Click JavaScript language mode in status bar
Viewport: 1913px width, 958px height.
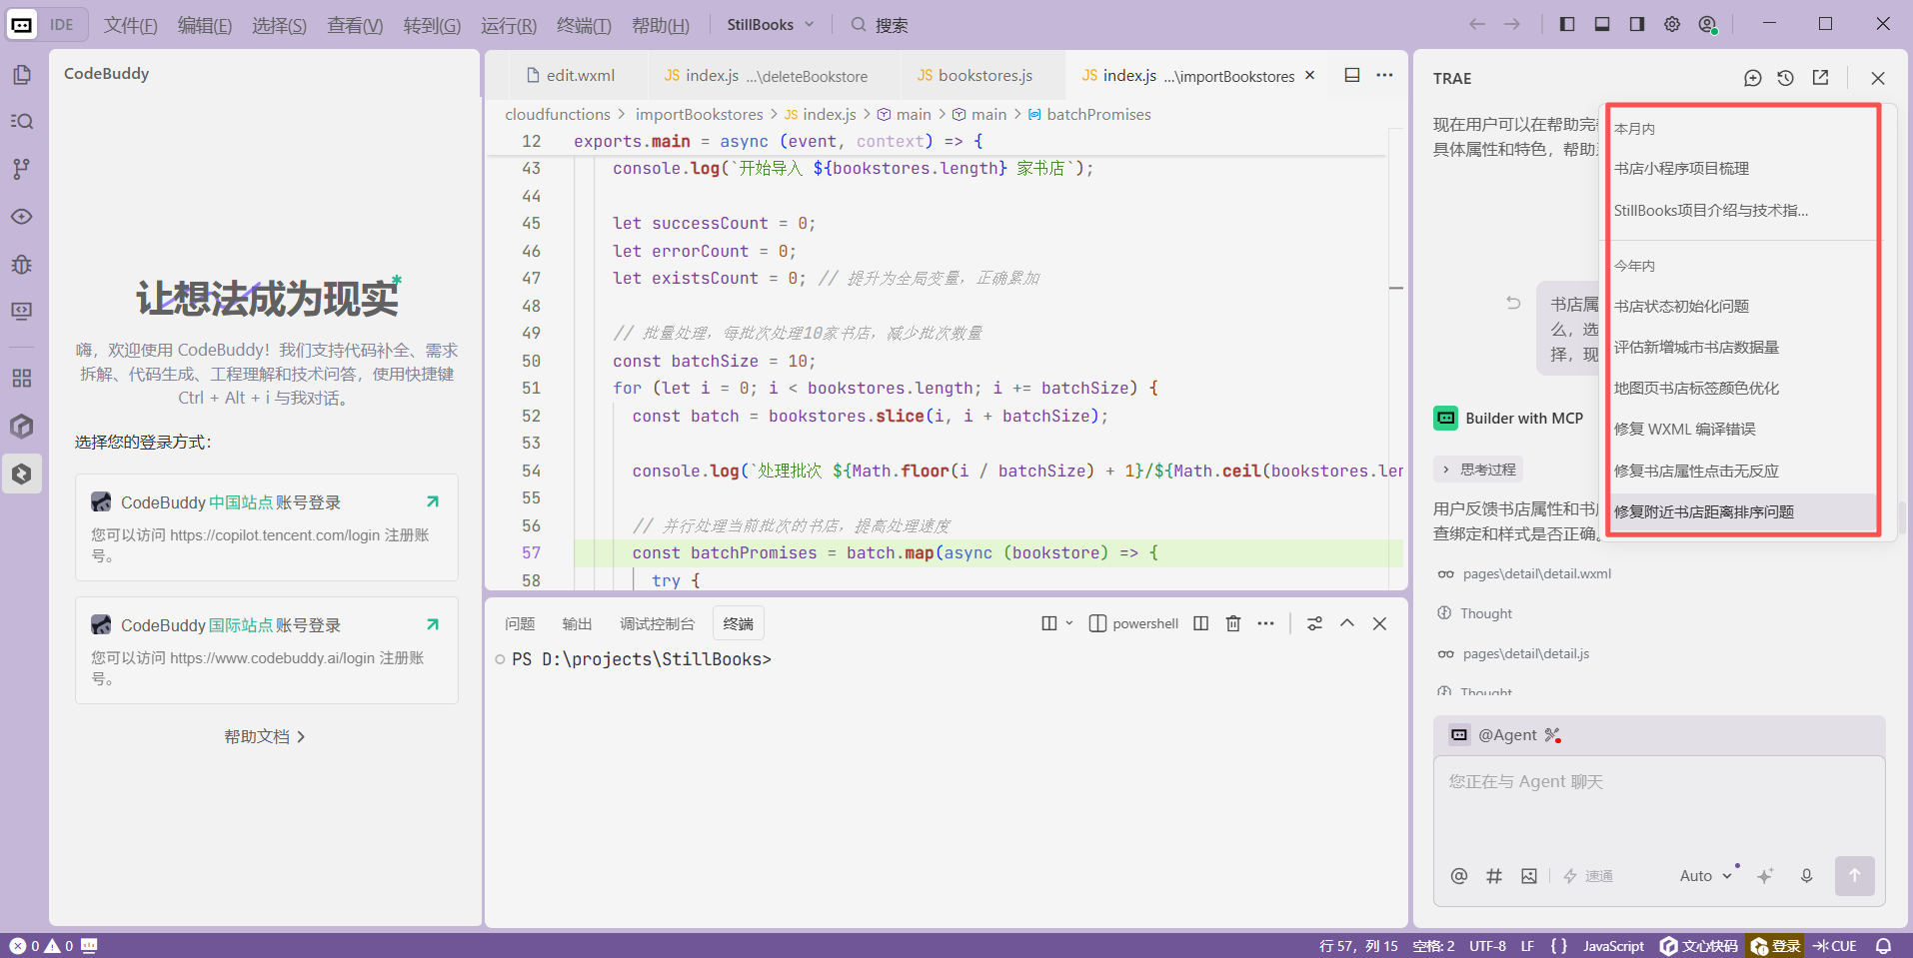coord(1613,946)
